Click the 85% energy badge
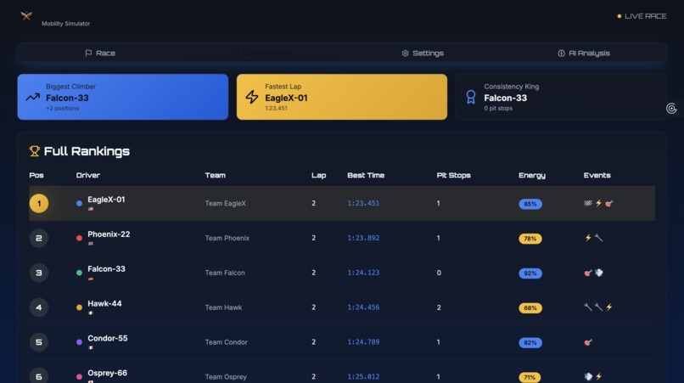This screenshot has height=383, width=684. [x=530, y=204]
